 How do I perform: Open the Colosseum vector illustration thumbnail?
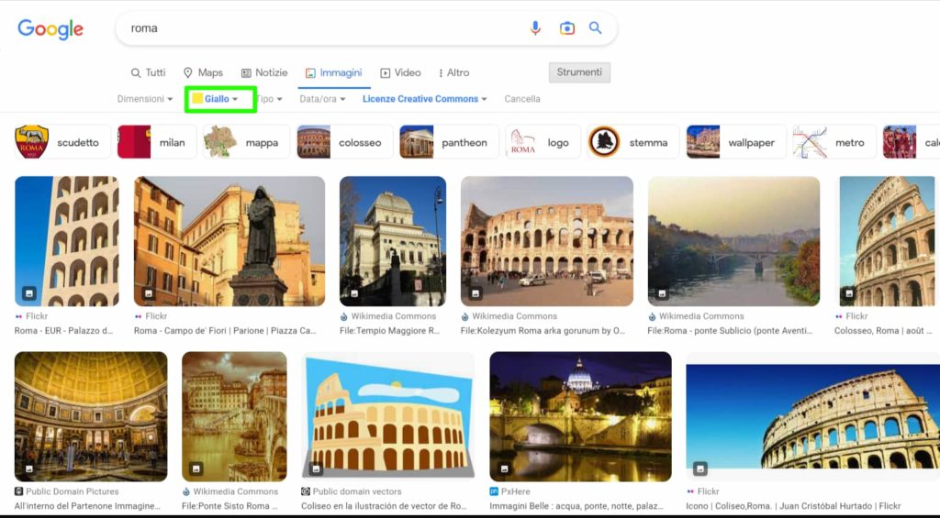[388, 416]
